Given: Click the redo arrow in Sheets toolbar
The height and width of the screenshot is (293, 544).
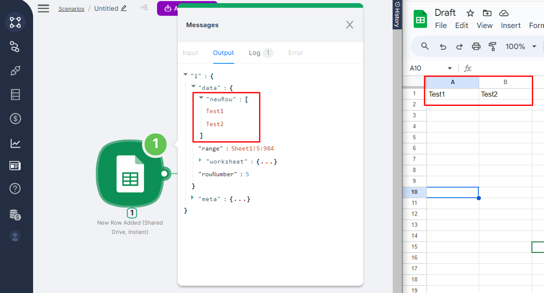Looking at the screenshot, I should point(459,47).
